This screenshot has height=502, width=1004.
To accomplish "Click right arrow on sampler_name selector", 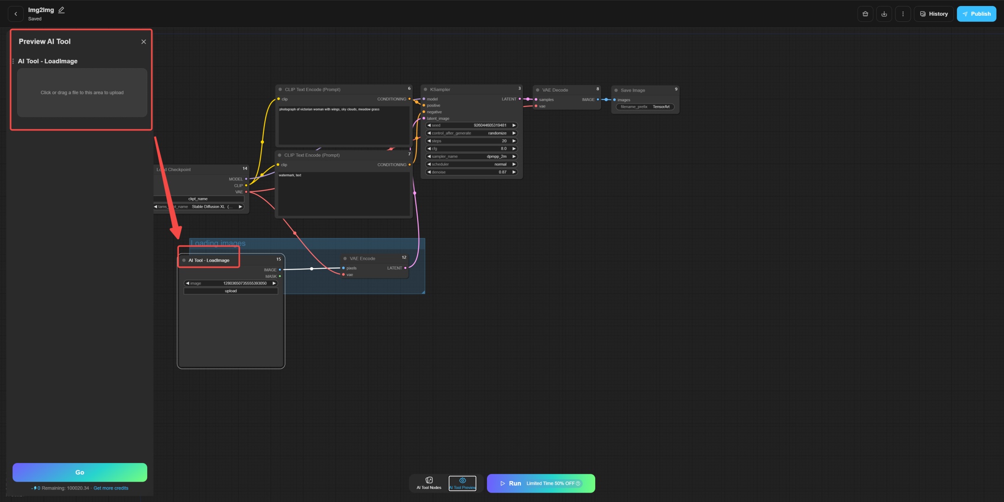I will pos(514,157).
